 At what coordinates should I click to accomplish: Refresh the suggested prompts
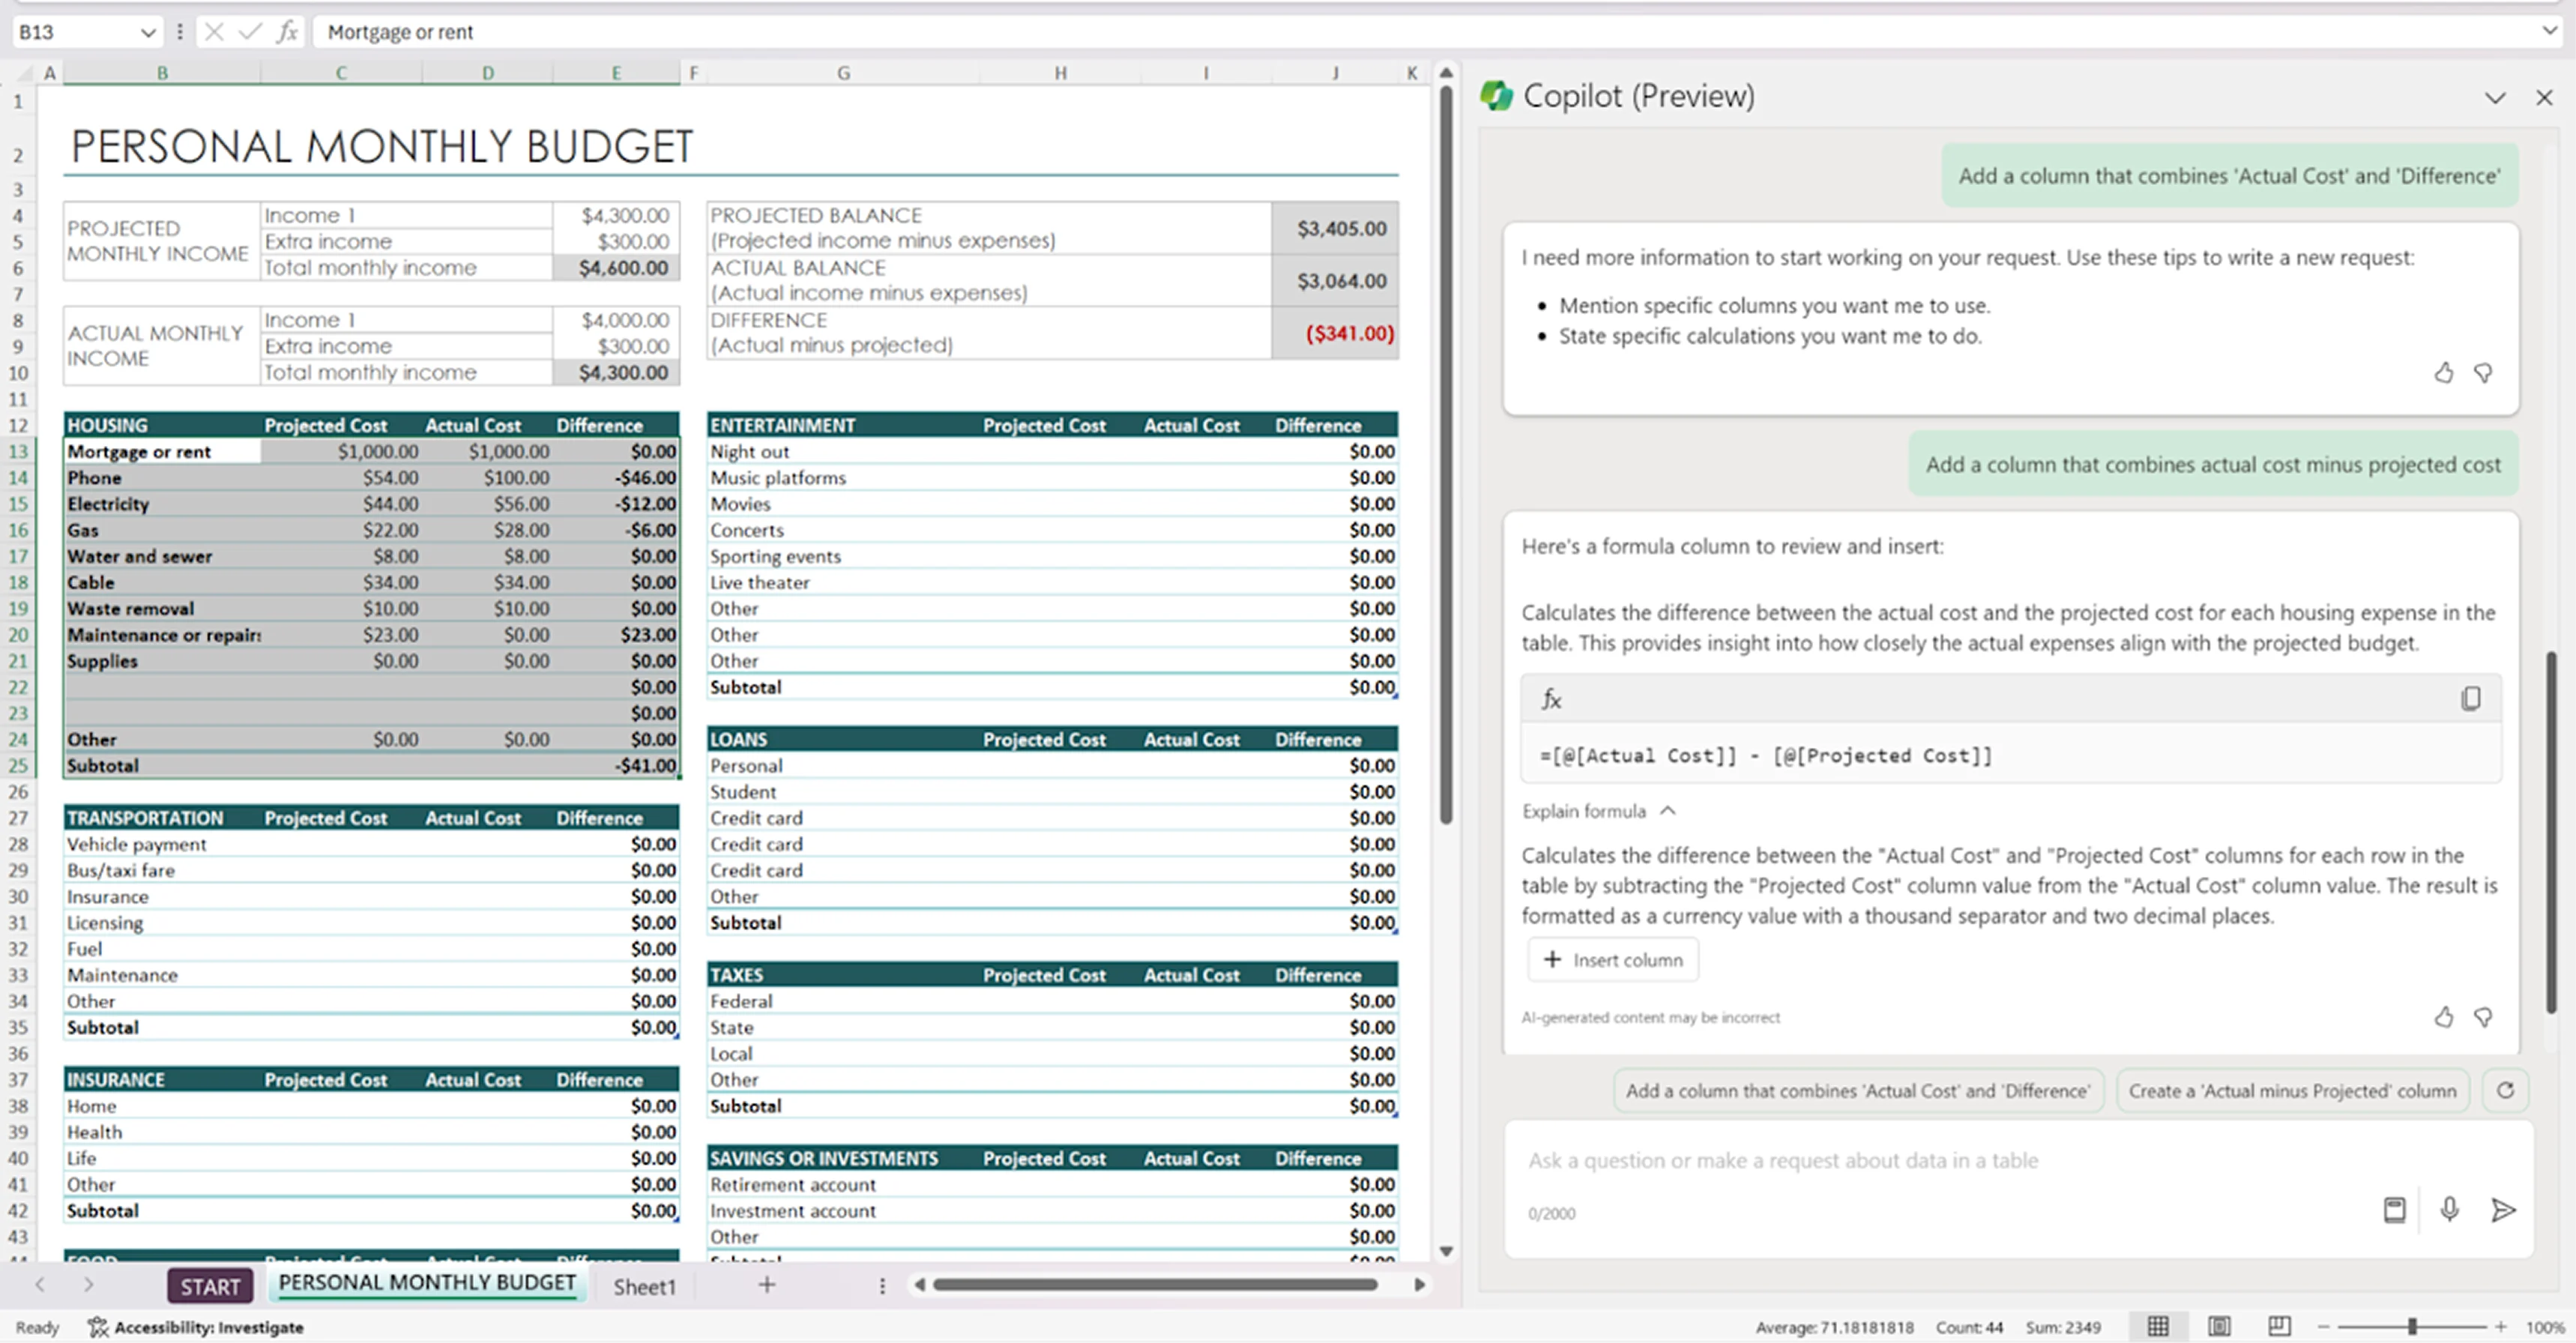2505,1090
